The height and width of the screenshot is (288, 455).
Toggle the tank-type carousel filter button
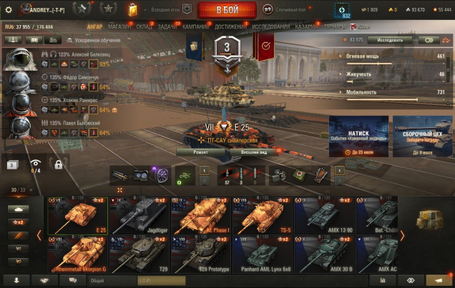pos(19,209)
